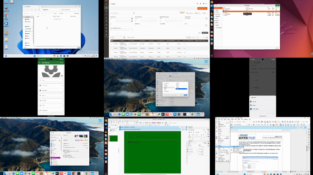Open the Purchase Point filter dropdown
Image resolution: width=313 pixels, height=175 pixels.
click(x=196, y=18)
